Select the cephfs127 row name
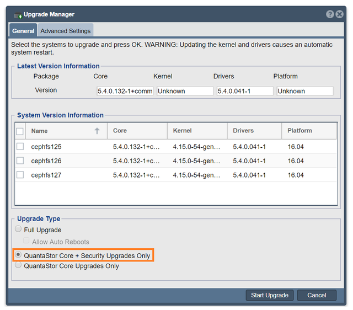Image resolution: width=353 pixels, height=310 pixels. point(46,175)
